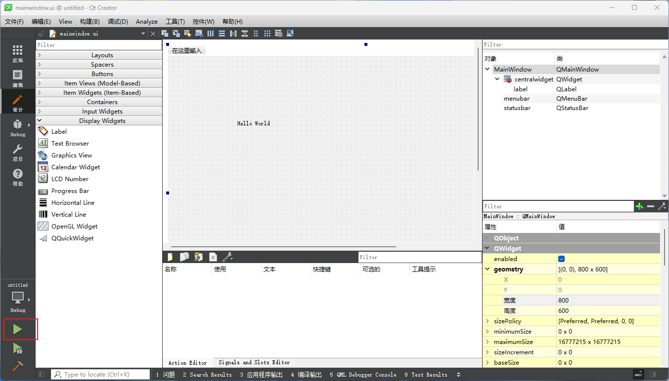This screenshot has width=669, height=381.
Task: Collapse the geometry property row
Action: tap(488, 269)
